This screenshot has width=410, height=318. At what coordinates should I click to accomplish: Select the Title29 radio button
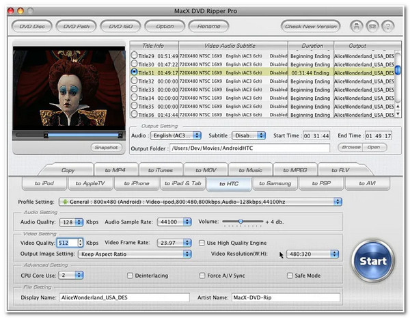[x=134, y=55]
